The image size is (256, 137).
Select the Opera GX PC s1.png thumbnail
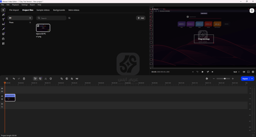[43, 28]
